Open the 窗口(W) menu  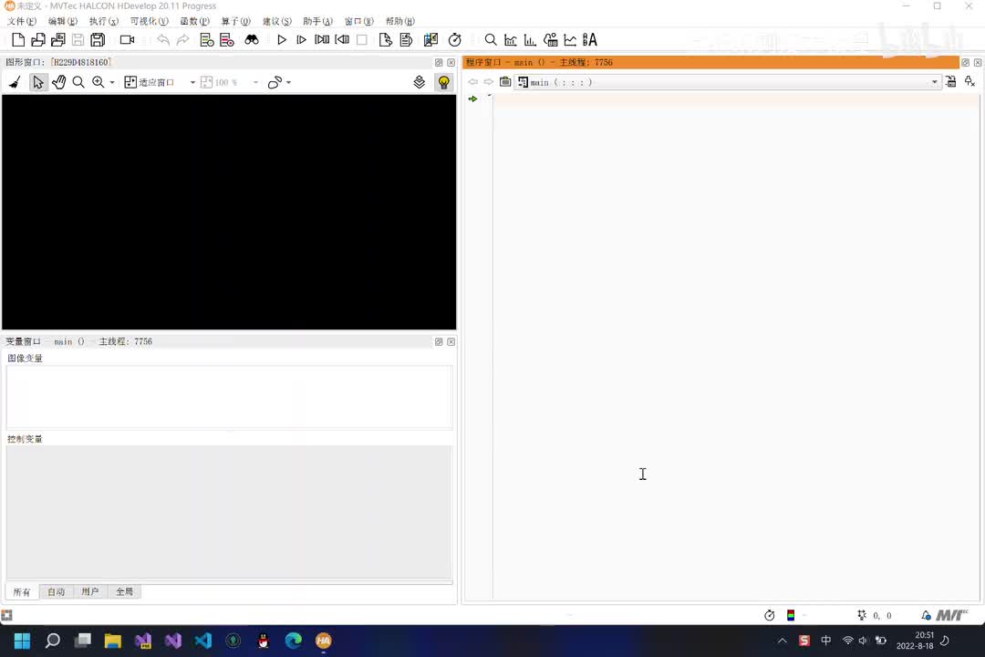point(358,21)
